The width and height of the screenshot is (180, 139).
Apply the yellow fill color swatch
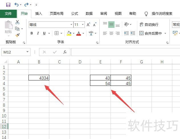click(69, 33)
